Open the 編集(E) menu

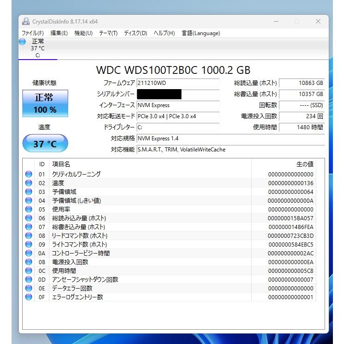point(59,33)
